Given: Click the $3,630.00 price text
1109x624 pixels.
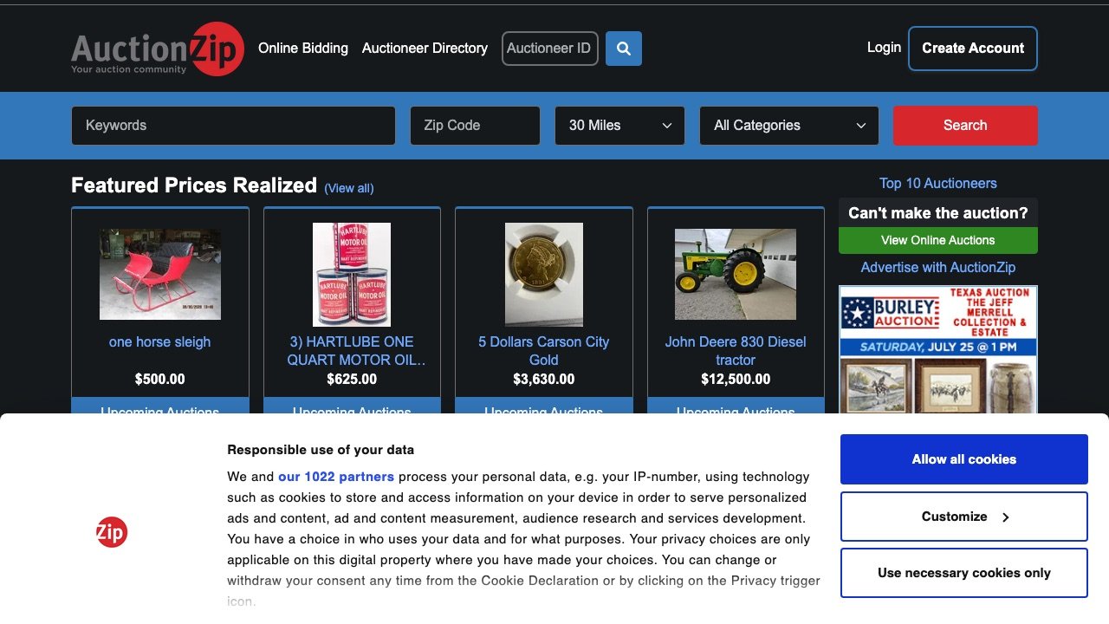Looking at the screenshot, I should click(x=544, y=380).
